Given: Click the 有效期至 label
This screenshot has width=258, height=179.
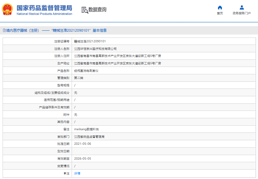Looking at the screenshot, I should [x=63, y=159].
